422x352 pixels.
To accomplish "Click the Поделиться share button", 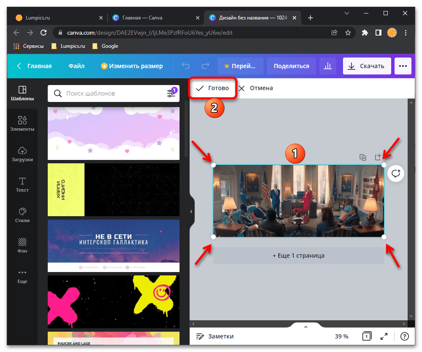I will click(x=291, y=66).
